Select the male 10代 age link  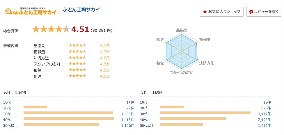pyautogui.click(x=7, y=102)
